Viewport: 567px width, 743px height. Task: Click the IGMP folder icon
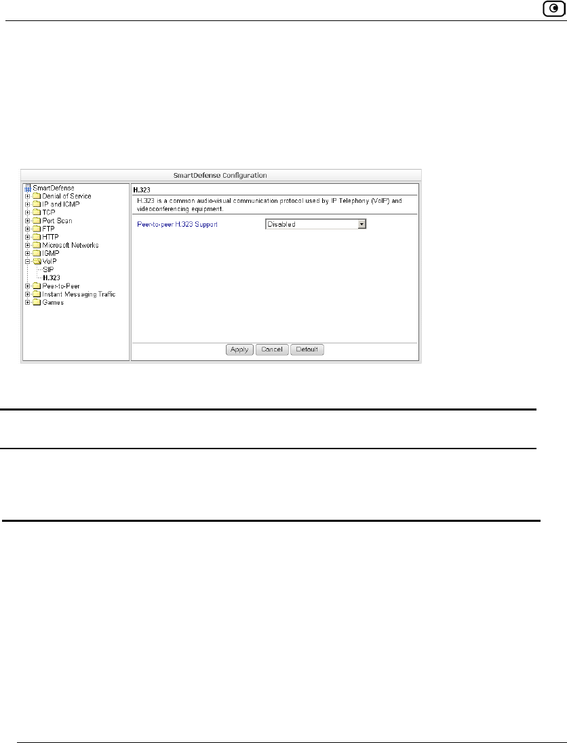[37, 254]
